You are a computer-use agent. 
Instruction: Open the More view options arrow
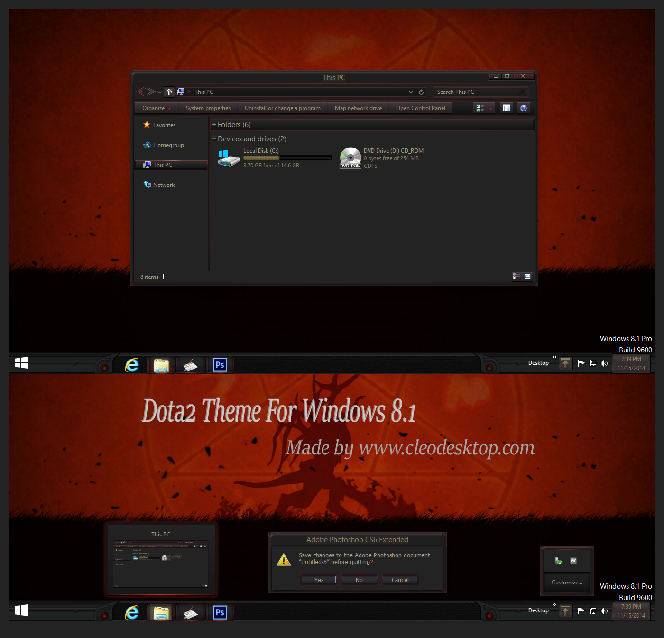pos(490,108)
